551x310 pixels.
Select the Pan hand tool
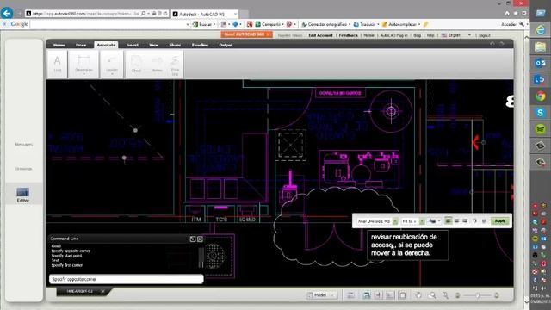coord(418,295)
